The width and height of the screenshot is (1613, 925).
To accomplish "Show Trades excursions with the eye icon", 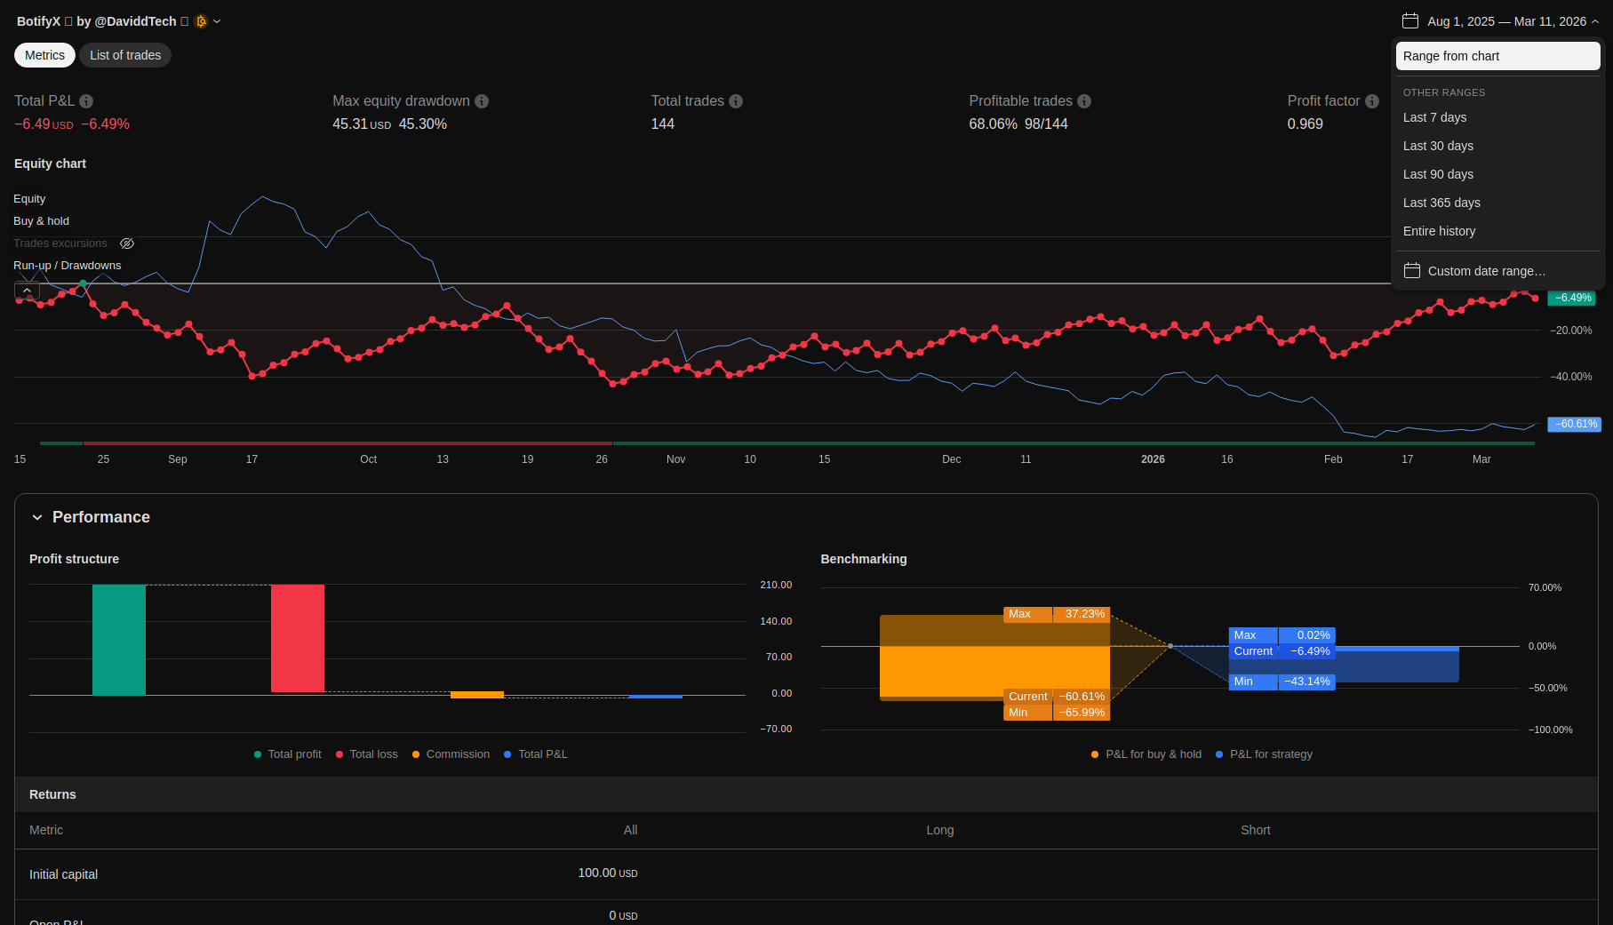I will point(127,243).
